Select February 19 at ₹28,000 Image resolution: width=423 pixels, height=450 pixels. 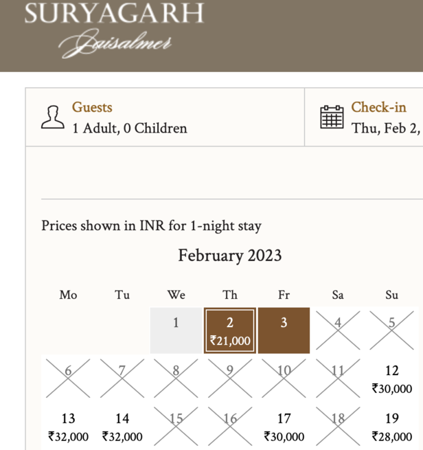(x=391, y=427)
